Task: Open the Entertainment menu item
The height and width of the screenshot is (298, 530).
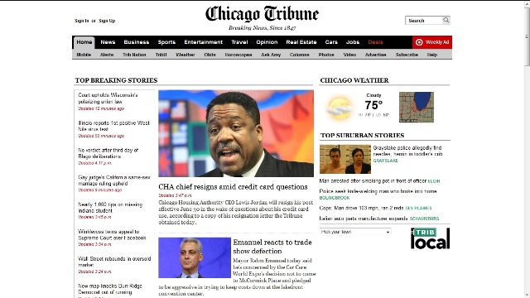Action: click(204, 42)
